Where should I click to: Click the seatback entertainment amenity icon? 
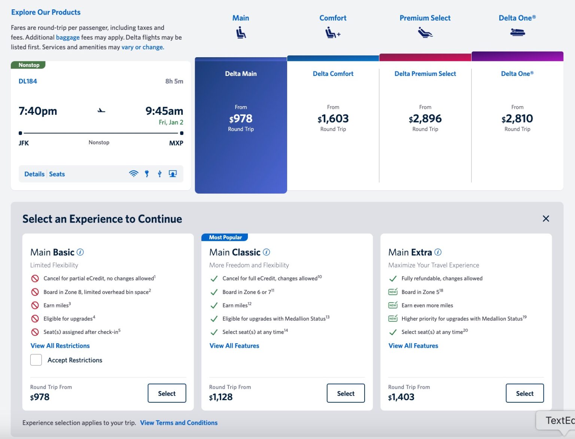tap(173, 173)
